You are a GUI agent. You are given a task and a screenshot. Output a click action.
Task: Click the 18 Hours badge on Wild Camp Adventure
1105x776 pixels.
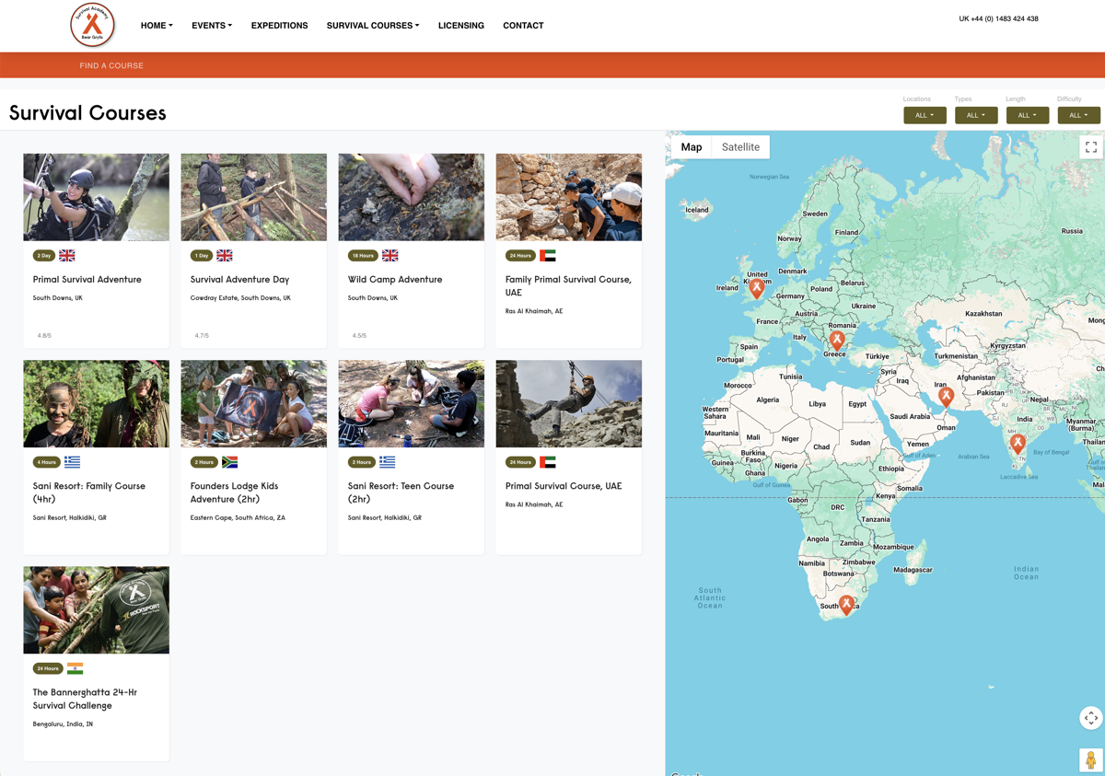[363, 256]
